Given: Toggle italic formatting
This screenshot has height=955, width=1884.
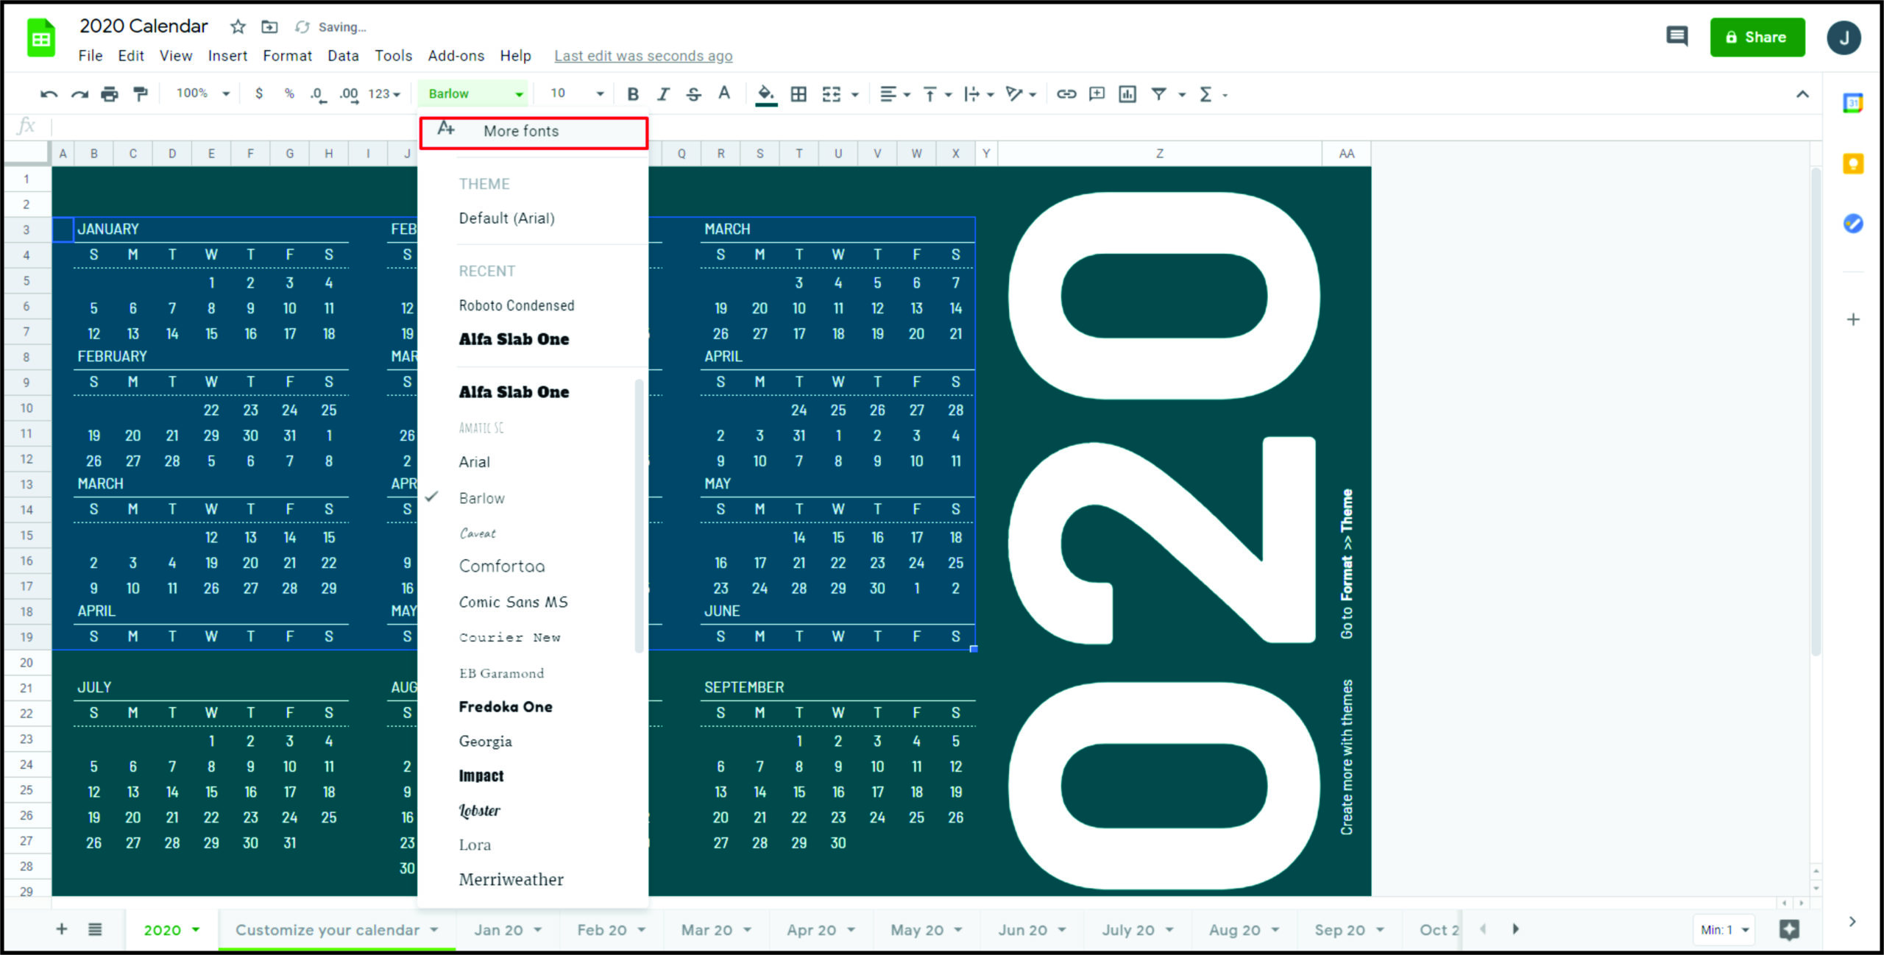Looking at the screenshot, I should tap(663, 93).
